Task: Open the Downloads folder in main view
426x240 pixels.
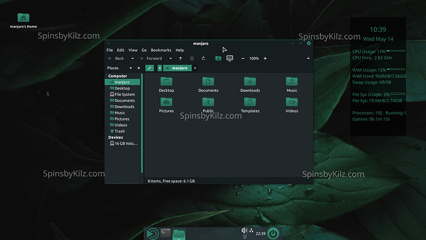Action: [250, 85]
